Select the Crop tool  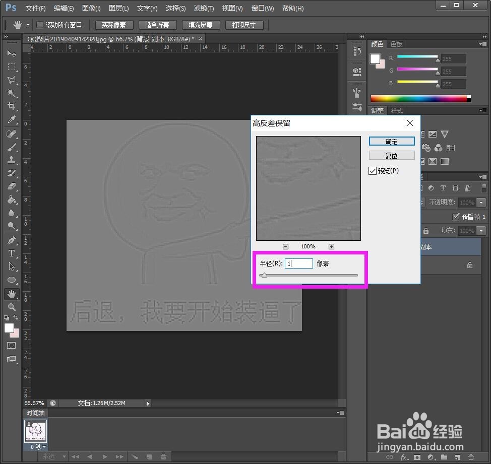[12, 106]
